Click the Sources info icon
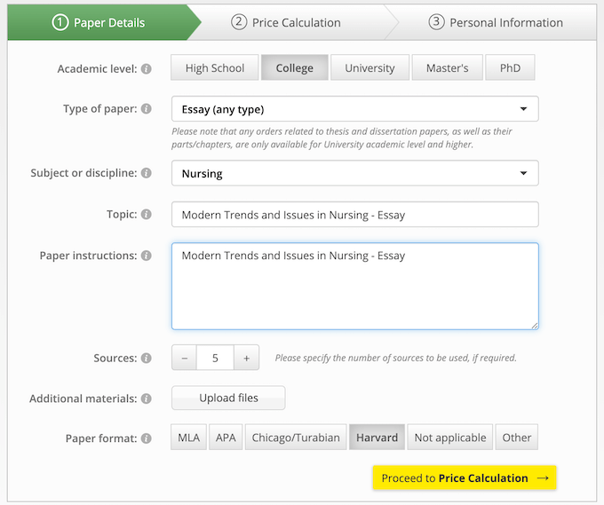604x505 pixels. pyautogui.click(x=147, y=359)
